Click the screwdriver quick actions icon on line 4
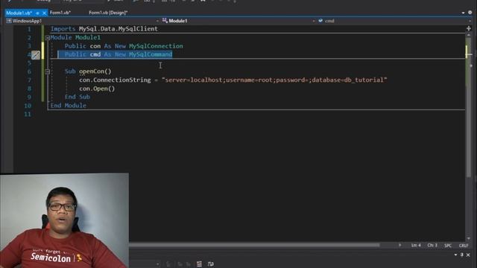Image resolution: width=477 pixels, height=268 pixels. [x=36, y=55]
